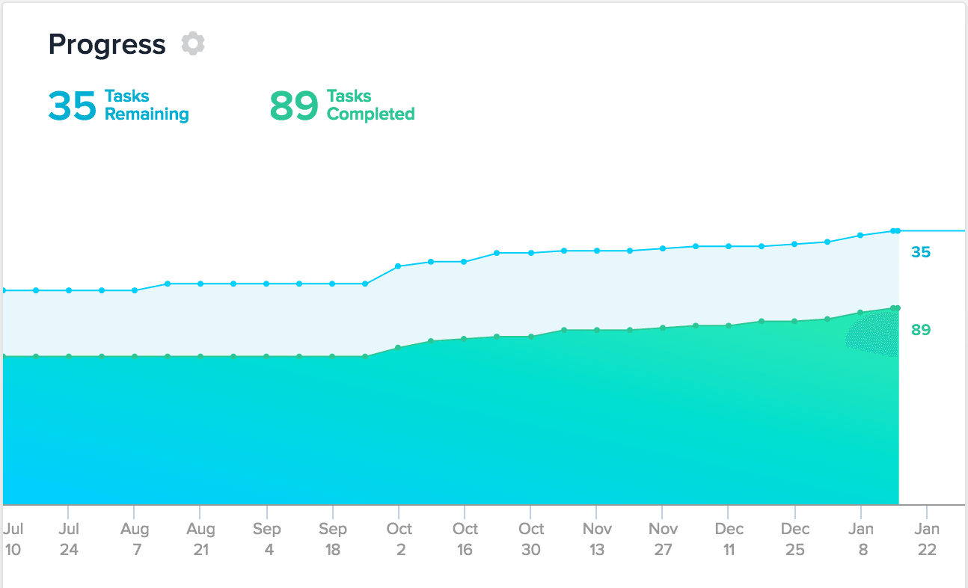The width and height of the screenshot is (968, 588).
Task: Click the Progress widget title
Action: 107,45
